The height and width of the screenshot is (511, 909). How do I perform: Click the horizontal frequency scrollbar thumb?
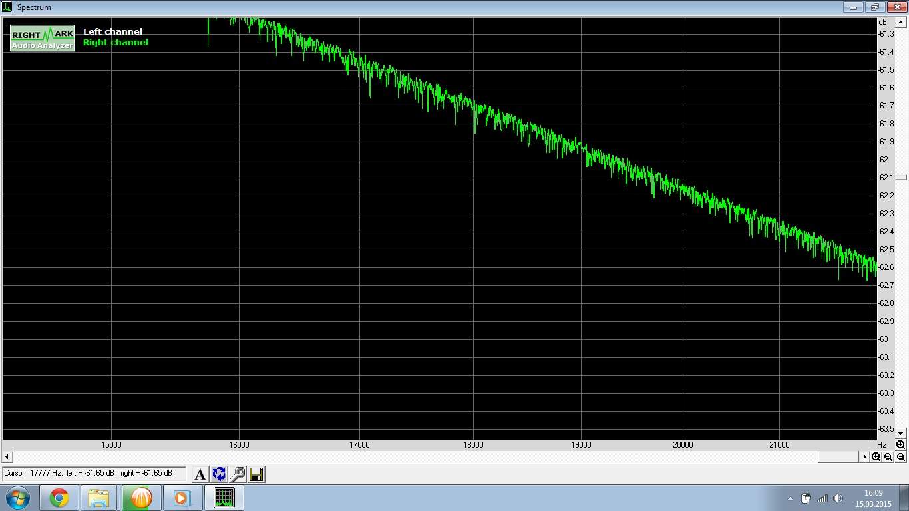click(838, 457)
